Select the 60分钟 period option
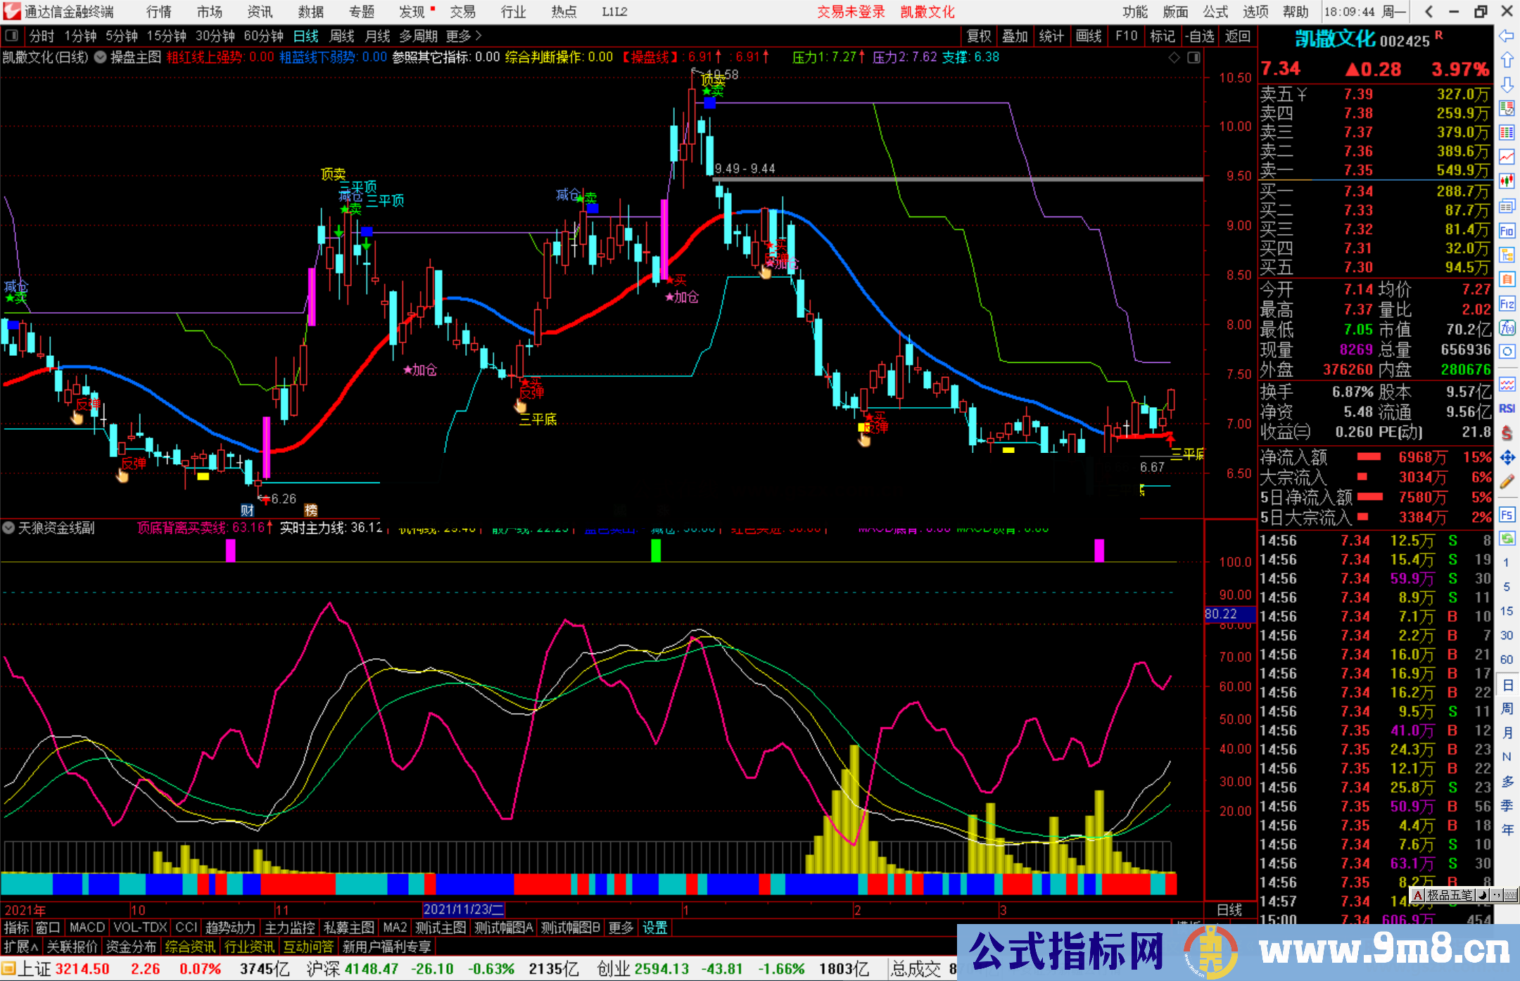Image resolution: width=1520 pixels, height=981 pixels. tap(263, 36)
